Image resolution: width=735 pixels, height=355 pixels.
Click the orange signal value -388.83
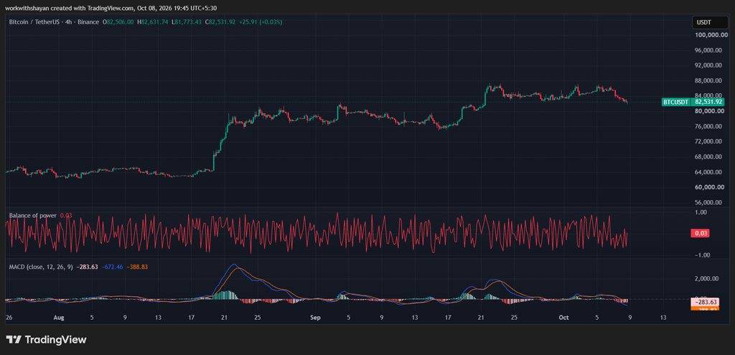coord(137,267)
